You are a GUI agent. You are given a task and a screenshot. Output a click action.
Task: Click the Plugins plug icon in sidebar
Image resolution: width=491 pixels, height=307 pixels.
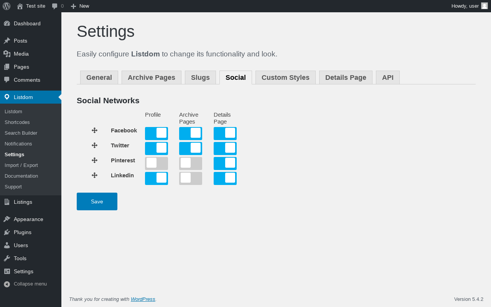click(7, 232)
